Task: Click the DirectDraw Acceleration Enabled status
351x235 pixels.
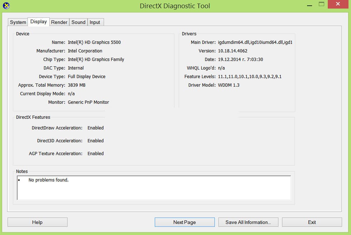Action: (x=95, y=128)
